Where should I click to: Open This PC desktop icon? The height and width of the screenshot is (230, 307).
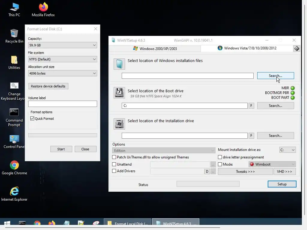pos(14,10)
